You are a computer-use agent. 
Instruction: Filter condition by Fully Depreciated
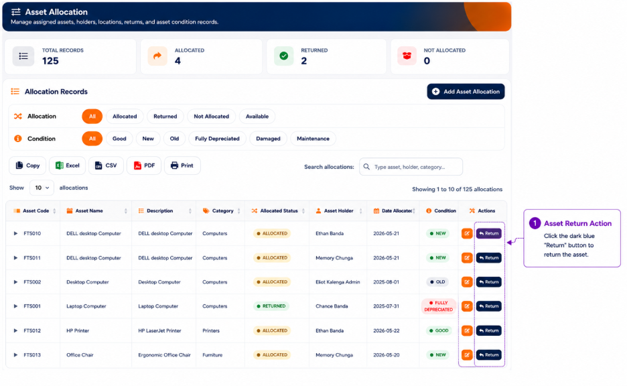click(x=217, y=139)
